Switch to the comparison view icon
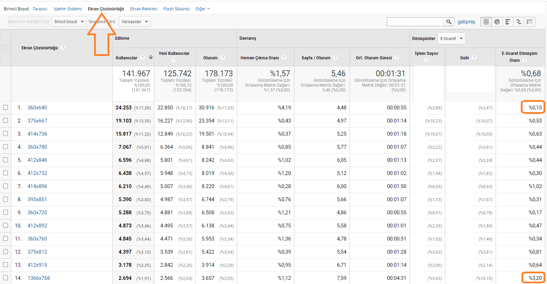The height and width of the screenshot is (284, 547). coord(518,22)
